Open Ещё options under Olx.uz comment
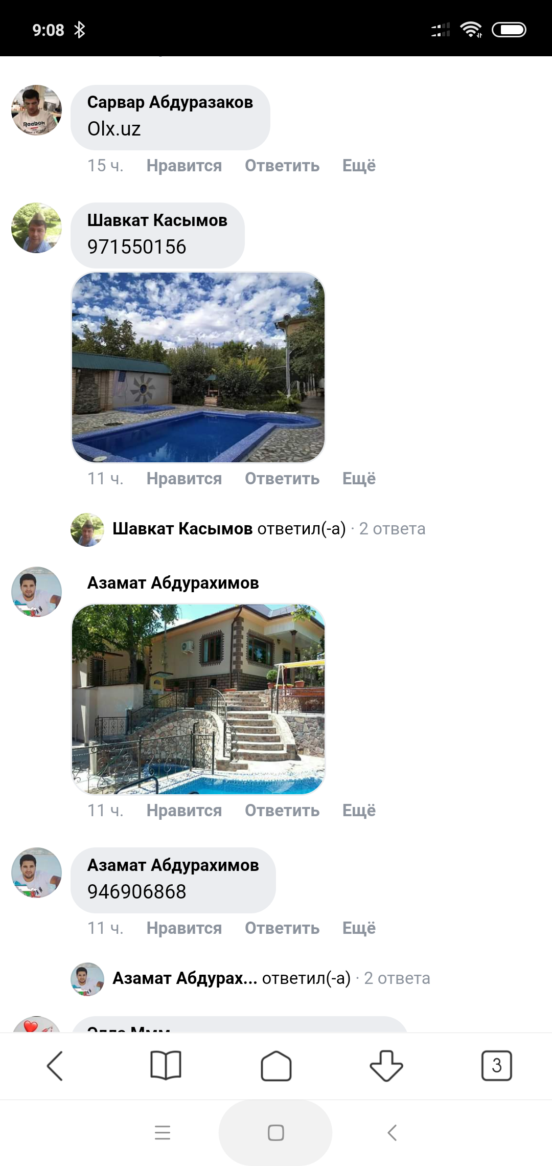Image resolution: width=552 pixels, height=1166 pixels. (x=359, y=166)
